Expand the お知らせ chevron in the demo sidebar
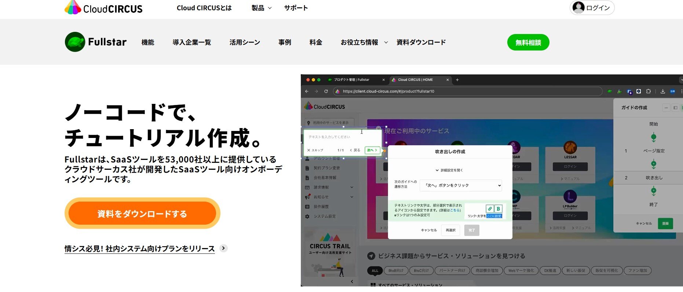This screenshot has width=683, height=292. [x=352, y=197]
